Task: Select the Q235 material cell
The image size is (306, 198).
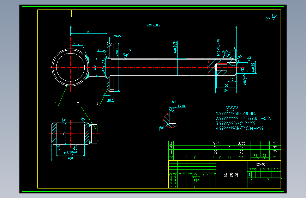Action: point(241,143)
